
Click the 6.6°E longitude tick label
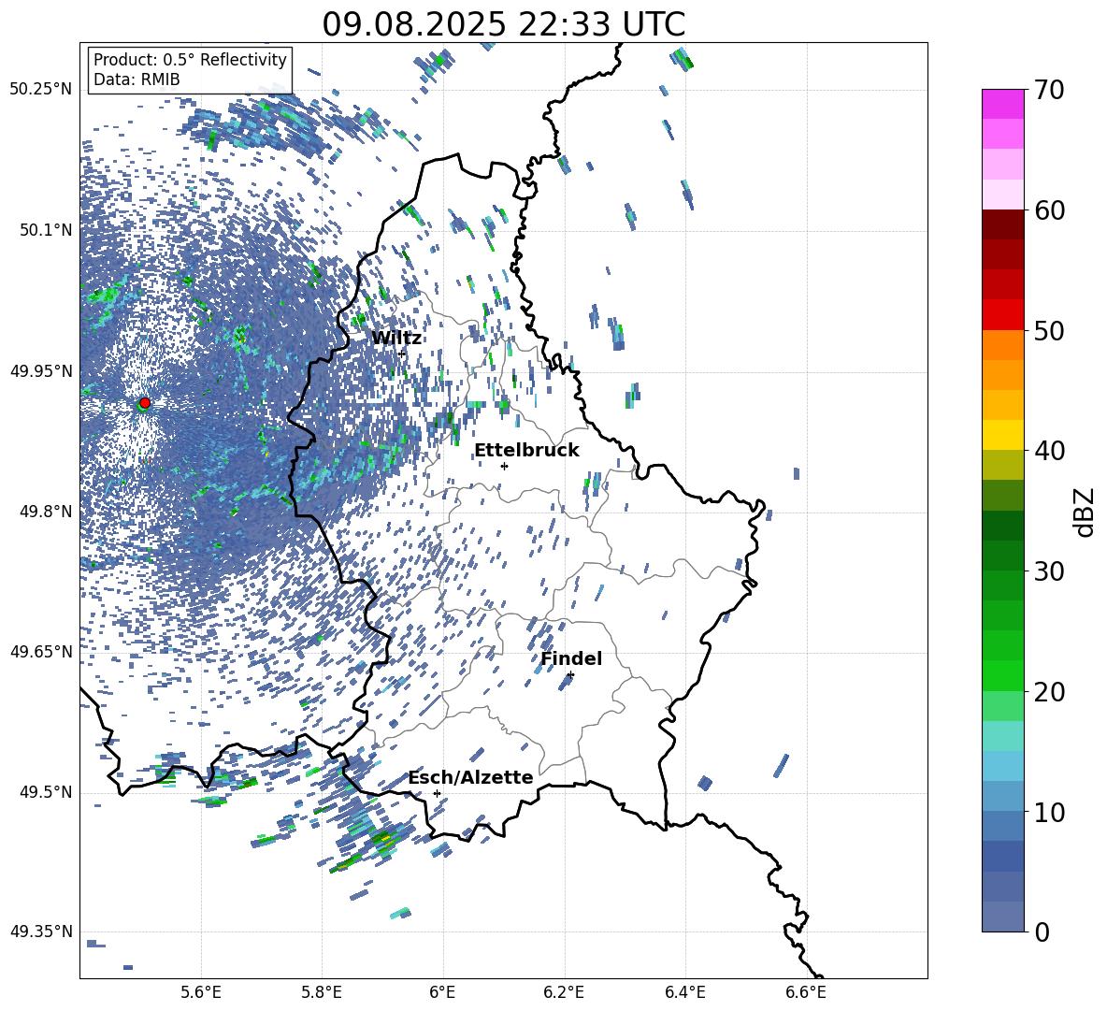click(806, 992)
